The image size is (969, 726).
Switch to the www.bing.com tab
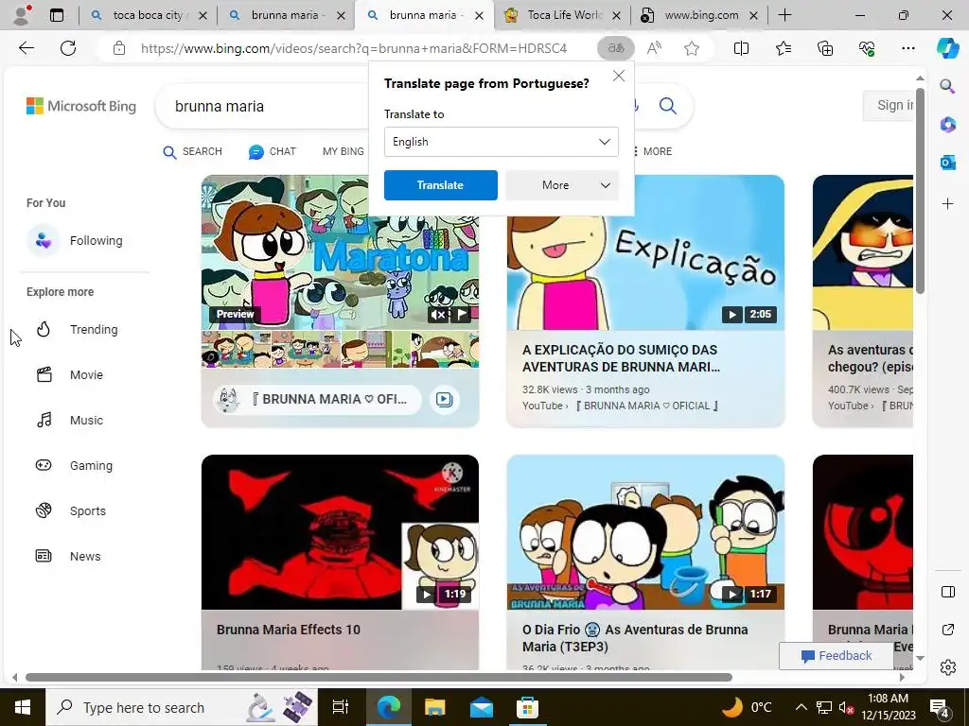[x=699, y=15]
